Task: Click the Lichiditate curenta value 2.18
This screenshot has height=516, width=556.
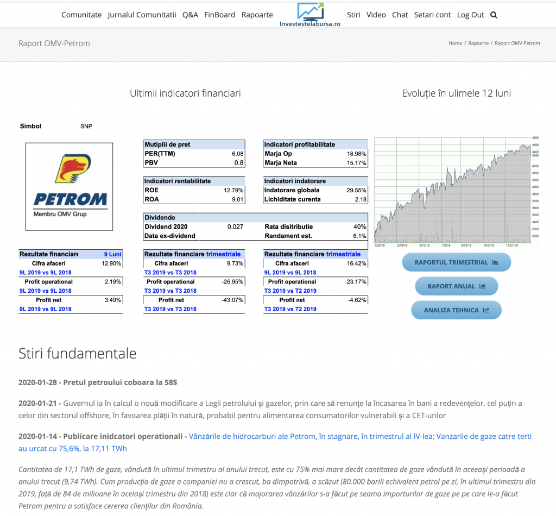Action: click(x=361, y=199)
